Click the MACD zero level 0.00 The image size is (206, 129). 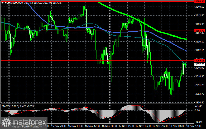click(x=197, y=111)
